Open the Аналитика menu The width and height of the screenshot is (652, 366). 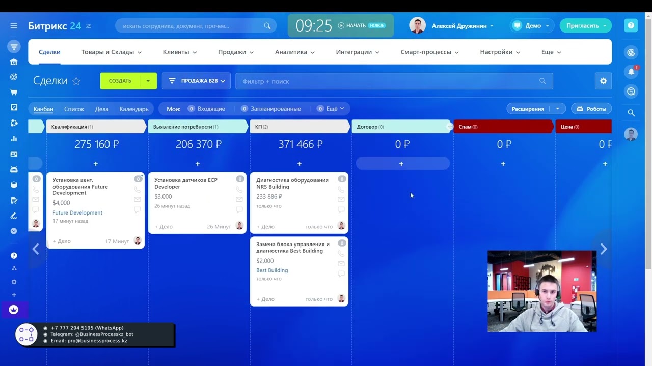coord(295,52)
